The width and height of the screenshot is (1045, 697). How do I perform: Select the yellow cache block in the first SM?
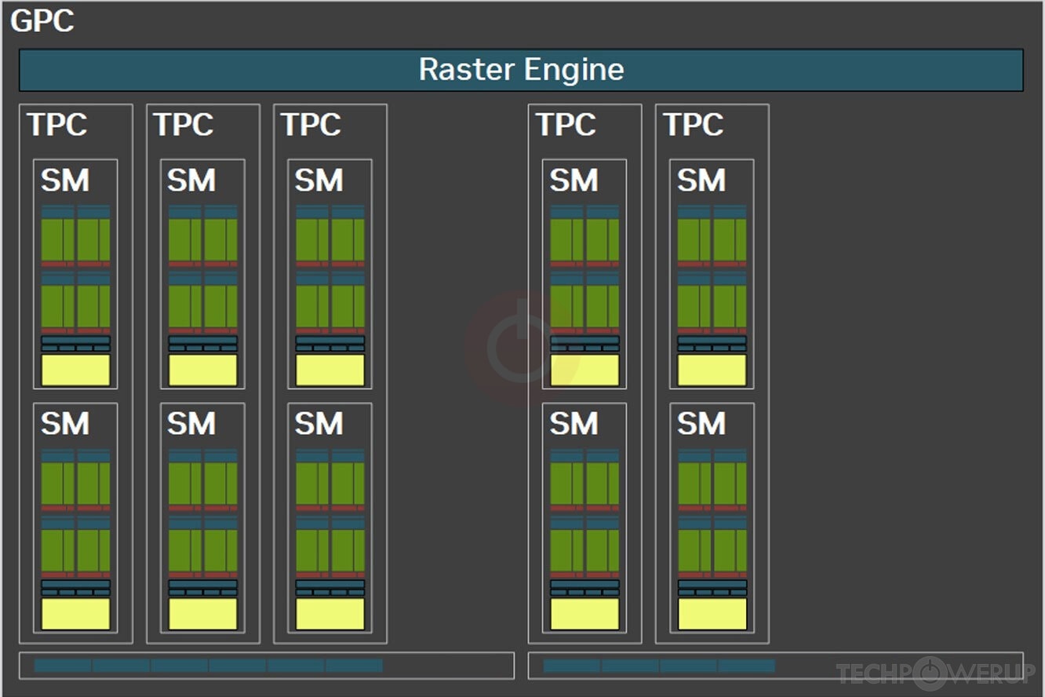click(75, 368)
